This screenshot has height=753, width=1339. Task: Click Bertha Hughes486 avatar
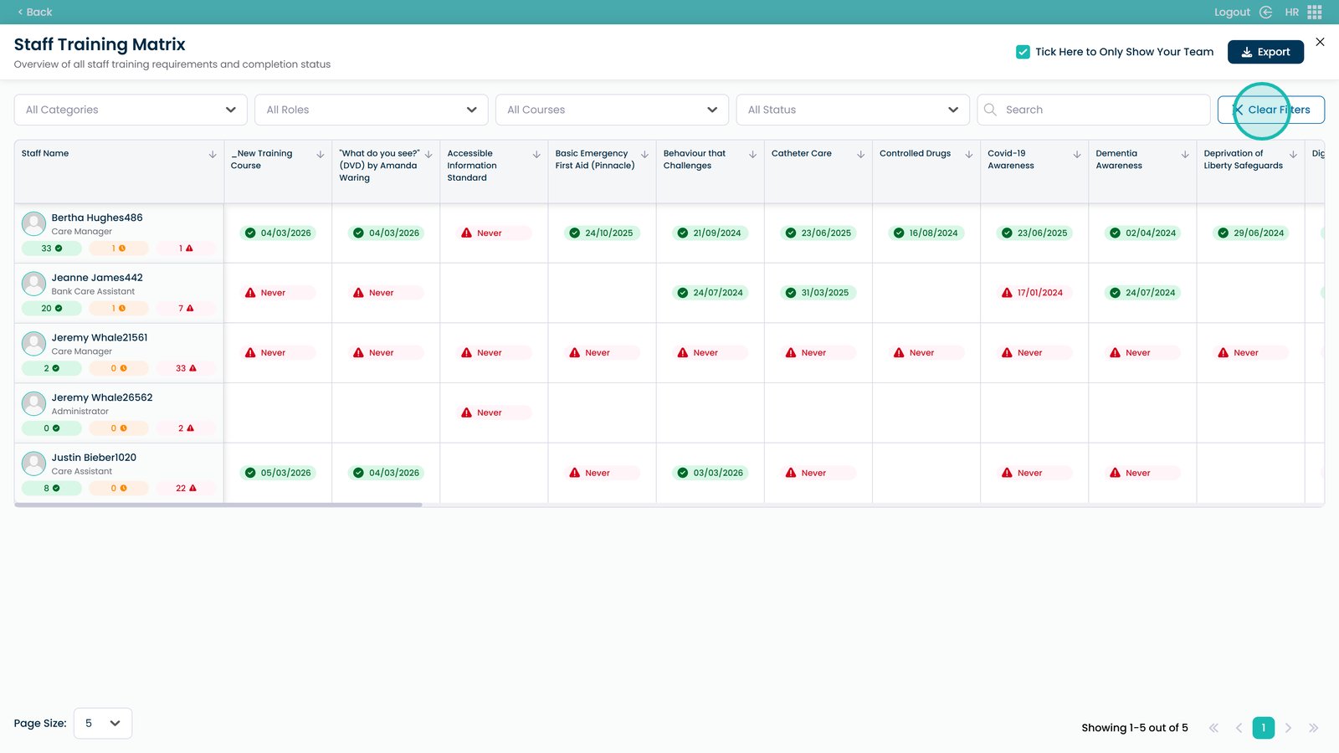click(x=33, y=223)
